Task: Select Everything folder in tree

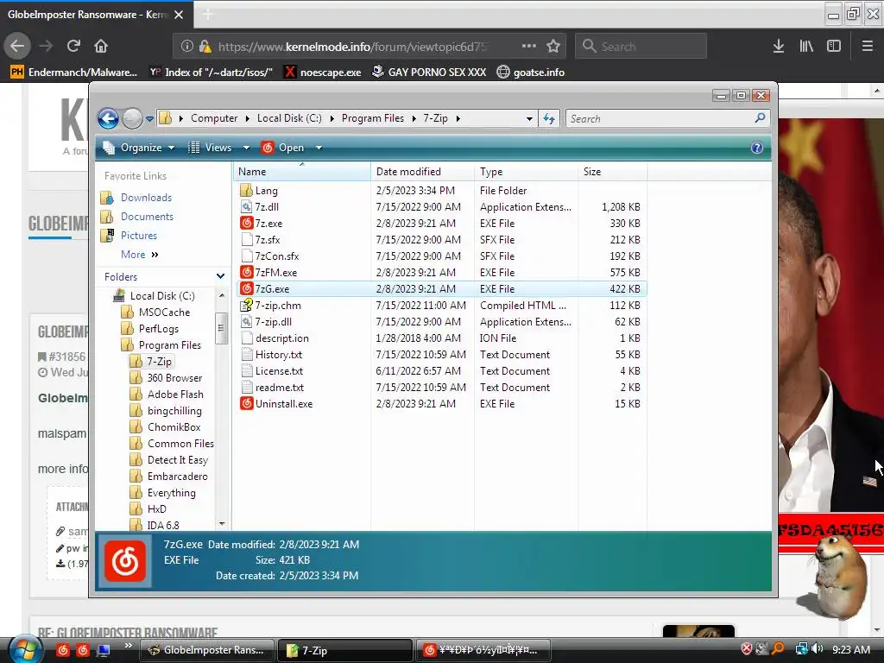Action: 172,493
